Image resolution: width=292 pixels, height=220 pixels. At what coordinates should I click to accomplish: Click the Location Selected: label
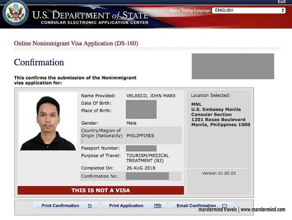pyautogui.click(x=210, y=95)
